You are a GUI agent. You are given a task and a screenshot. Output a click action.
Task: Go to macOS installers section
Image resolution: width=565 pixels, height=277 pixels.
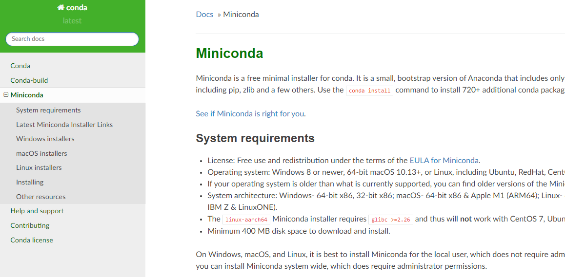point(41,154)
